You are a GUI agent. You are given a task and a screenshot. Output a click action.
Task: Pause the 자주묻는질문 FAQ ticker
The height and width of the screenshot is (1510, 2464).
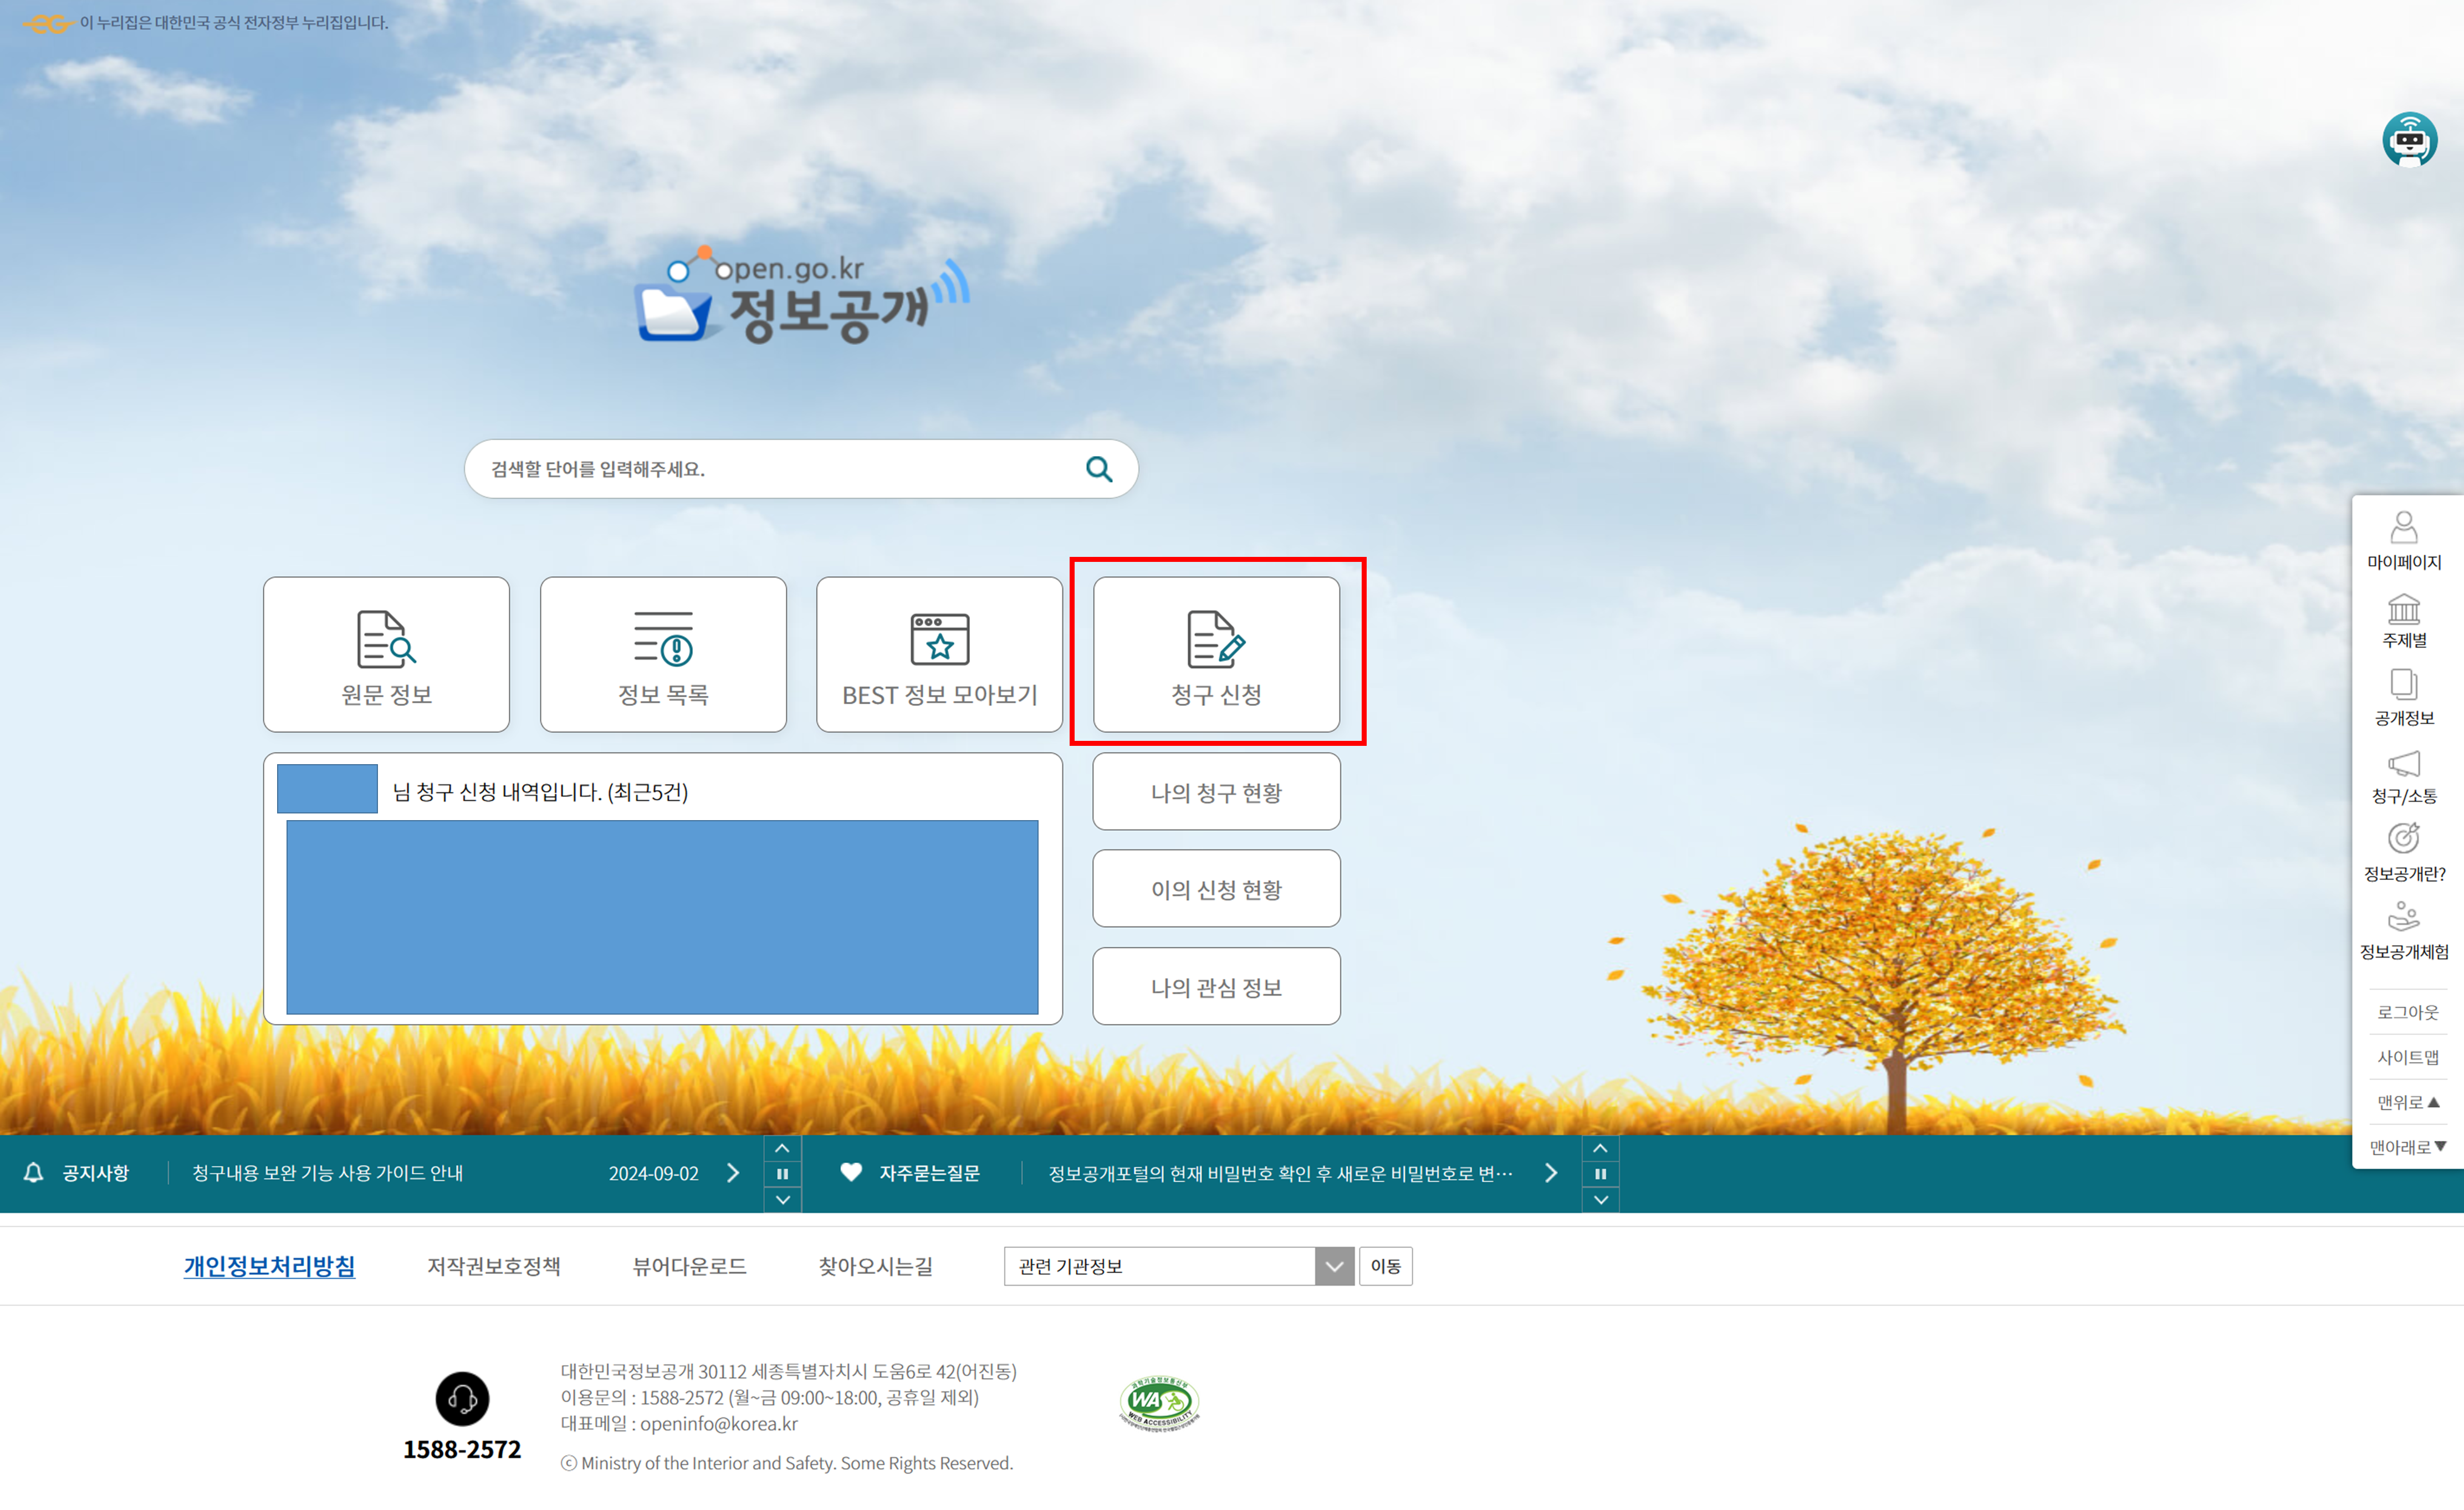coord(1600,1174)
